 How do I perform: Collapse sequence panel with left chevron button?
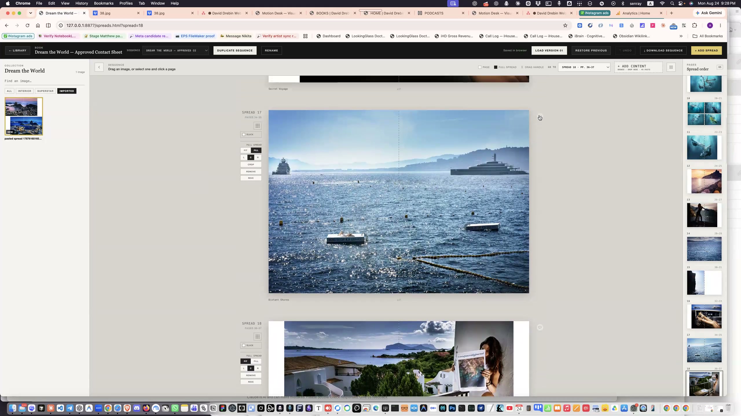point(99,67)
